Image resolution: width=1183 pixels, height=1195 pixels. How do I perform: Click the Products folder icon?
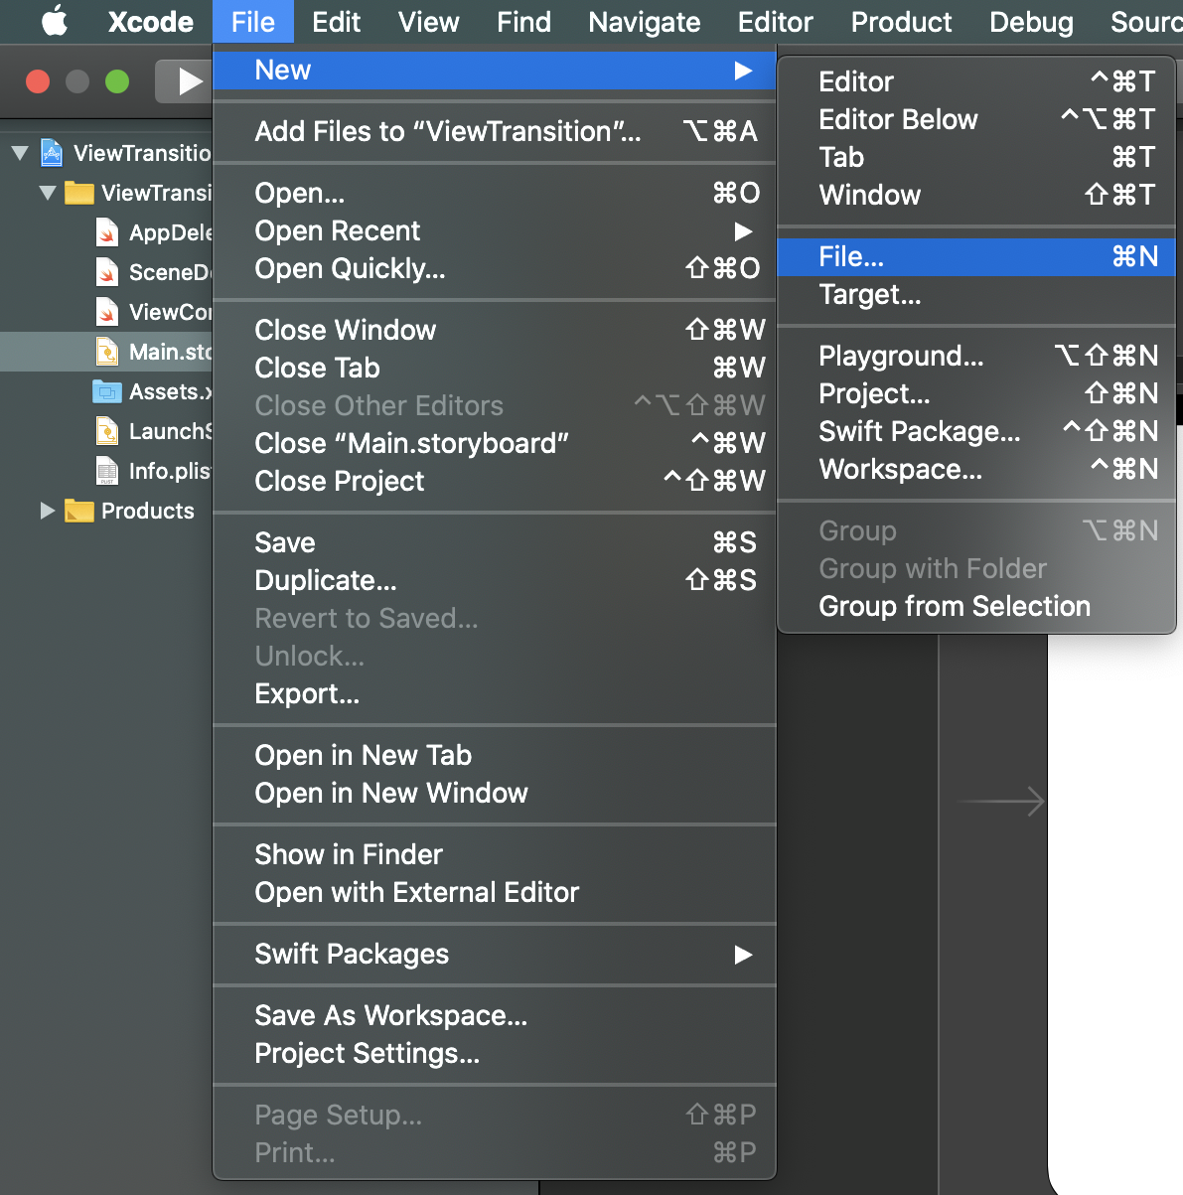pyautogui.click(x=79, y=511)
